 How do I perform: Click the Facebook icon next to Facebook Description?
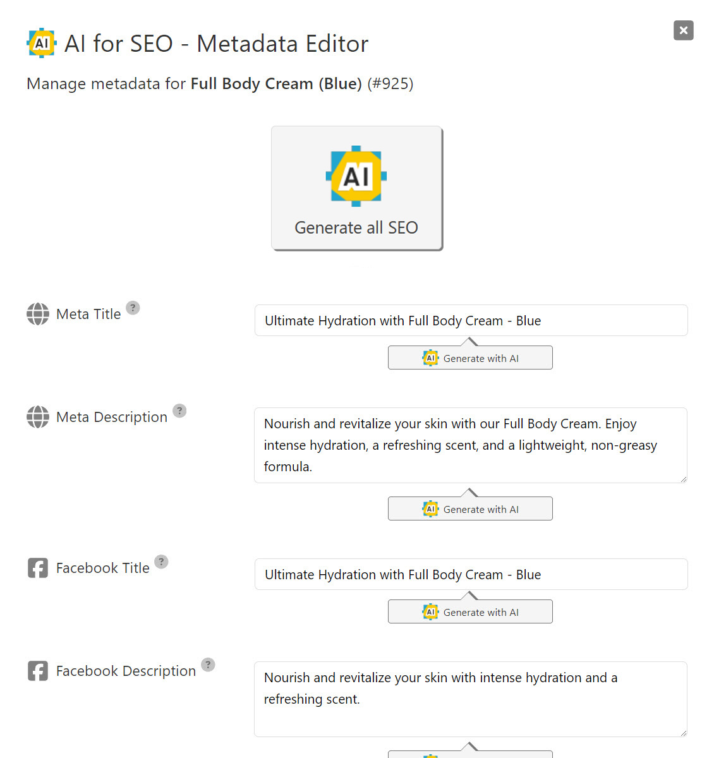38,671
